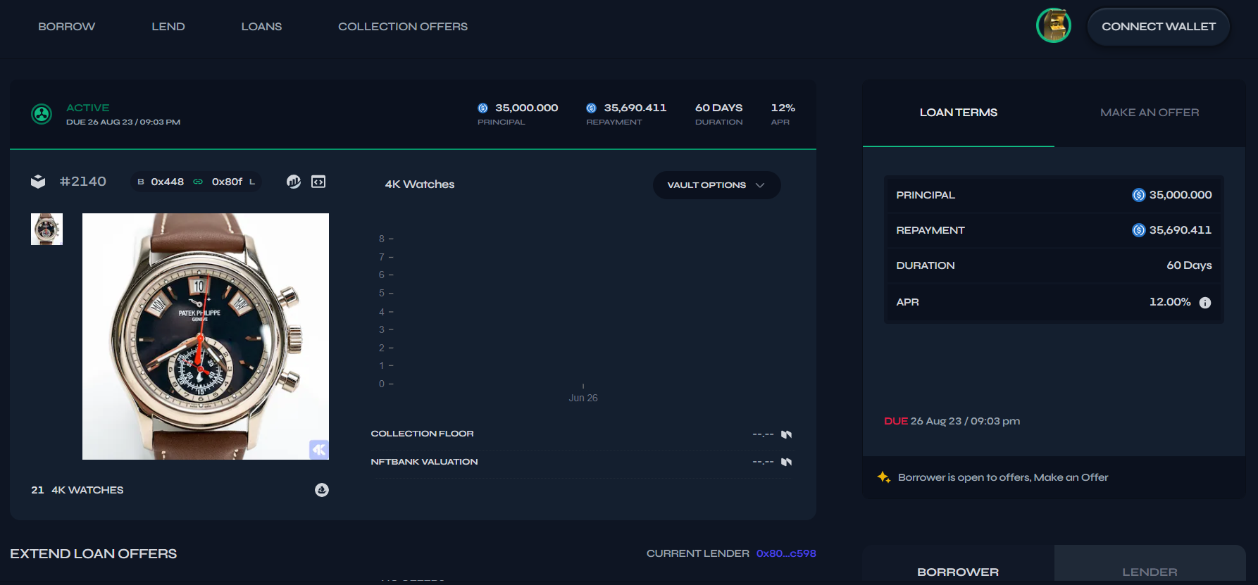
Task: Go to Collection Offers page
Action: tap(402, 27)
